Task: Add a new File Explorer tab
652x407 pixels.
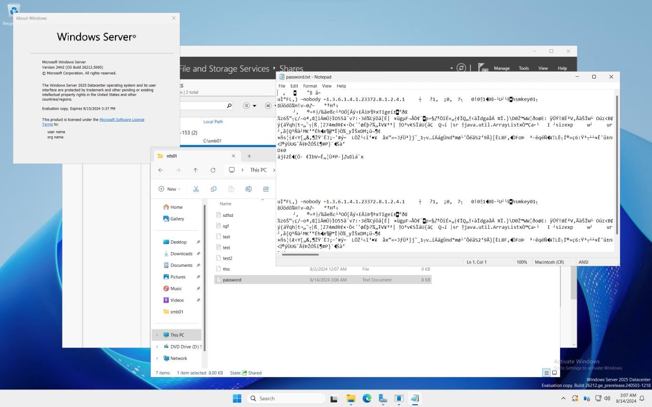Action: coord(249,156)
